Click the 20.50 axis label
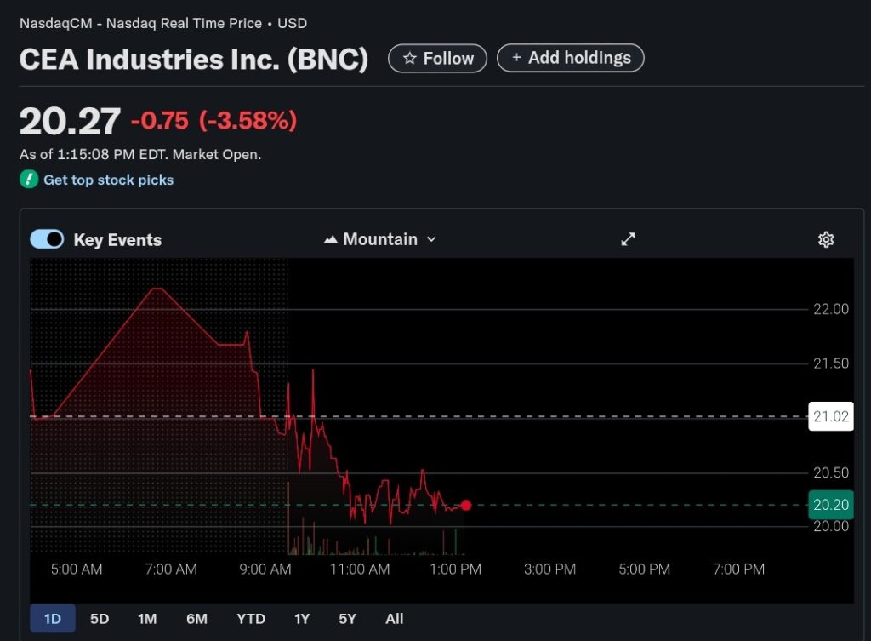This screenshot has height=641, width=871. click(830, 473)
